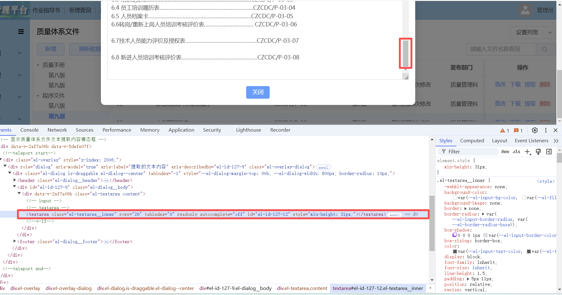Expand border shorthand property triangle
562x295 pixels.
click(x=465, y=208)
